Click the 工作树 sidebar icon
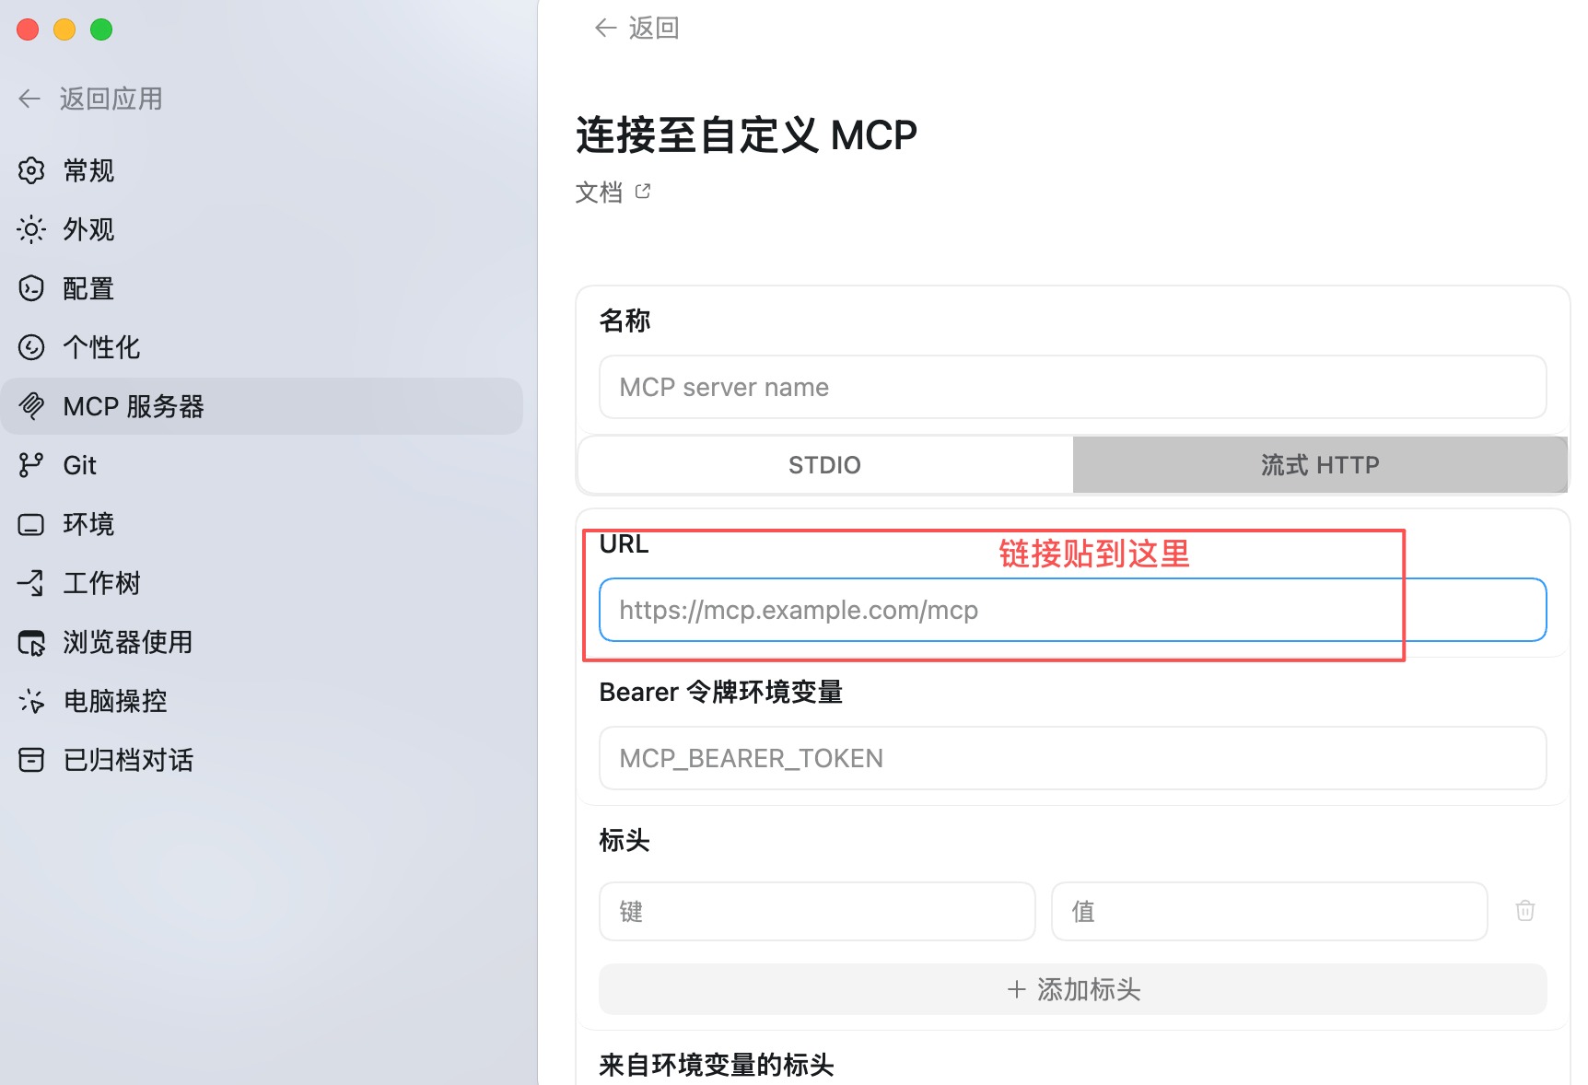The image size is (1588, 1085). [31, 583]
